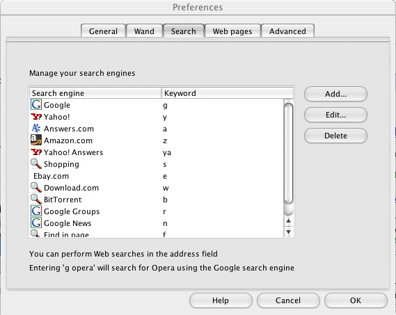
Task: Click the Yahoo! logo icon
Action: 36,117
